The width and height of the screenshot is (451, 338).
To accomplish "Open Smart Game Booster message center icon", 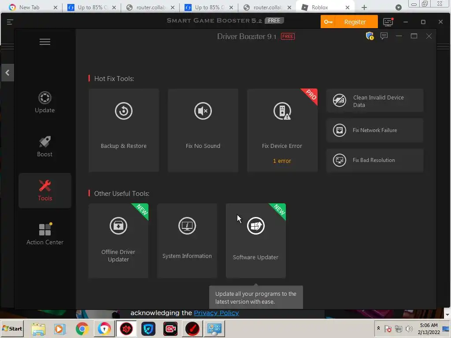I will pos(388,22).
